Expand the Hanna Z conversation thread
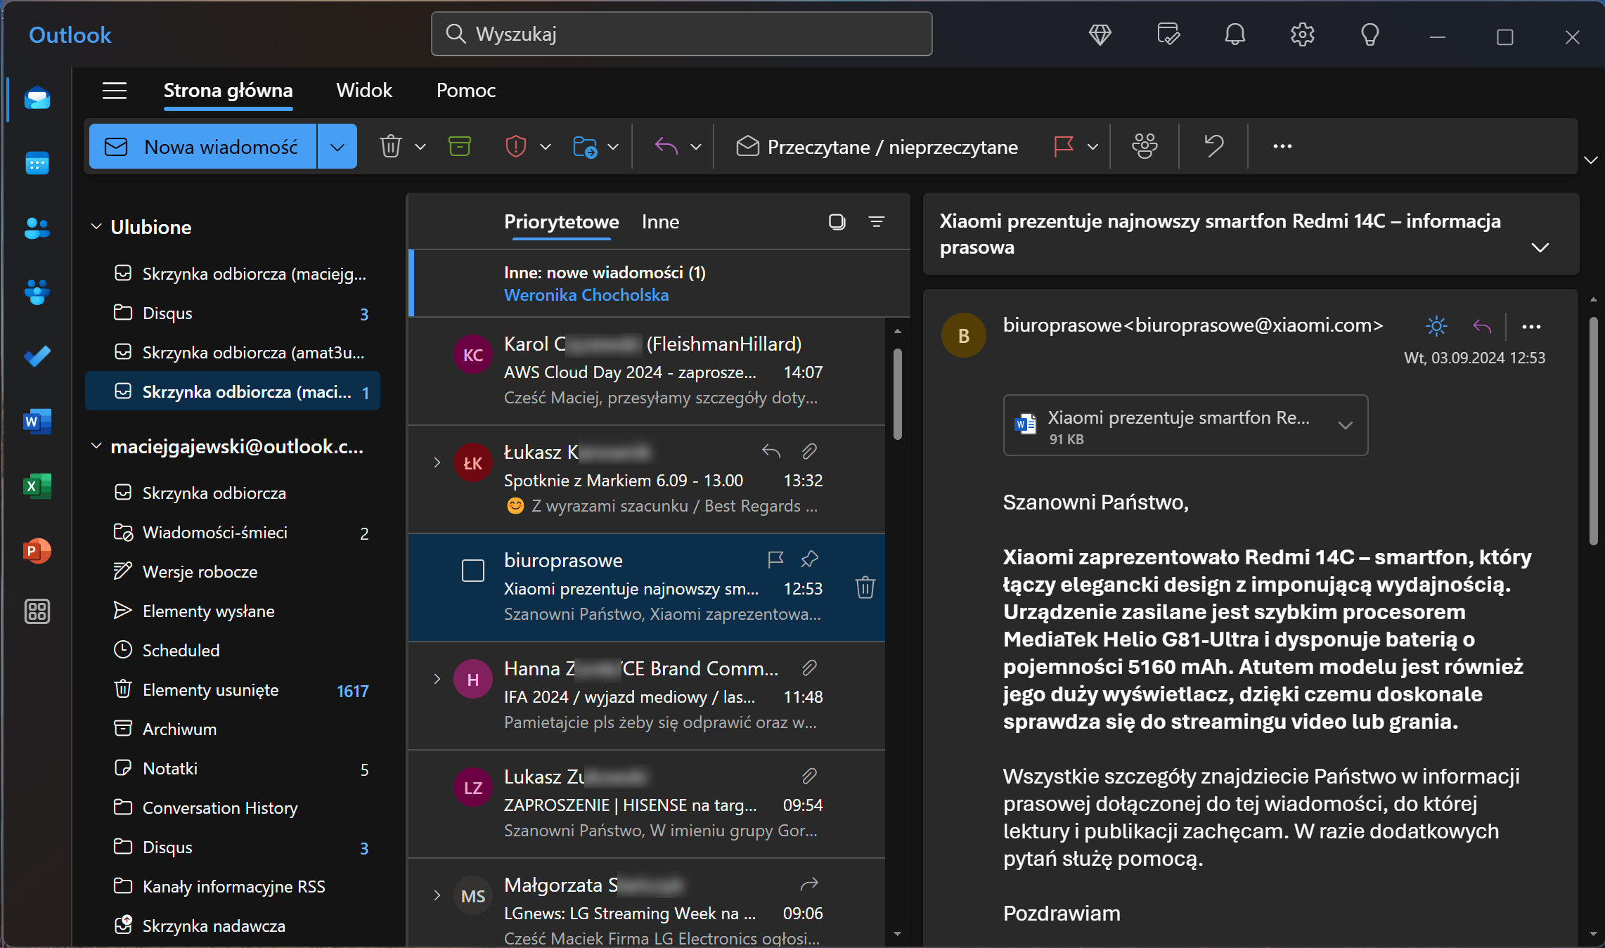Viewport: 1605px width, 948px height. coord(437,679)
